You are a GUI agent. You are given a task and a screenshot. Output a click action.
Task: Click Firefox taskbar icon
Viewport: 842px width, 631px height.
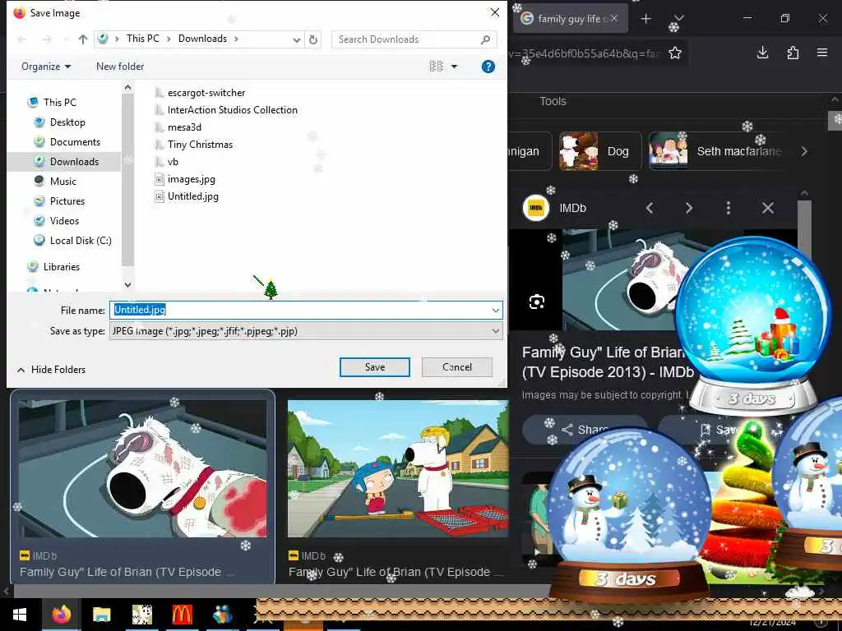coord(61,615)
